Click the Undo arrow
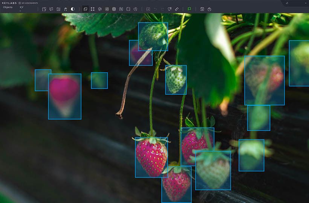The height and width of the screenshot is (203, 309). pos(155,9)
